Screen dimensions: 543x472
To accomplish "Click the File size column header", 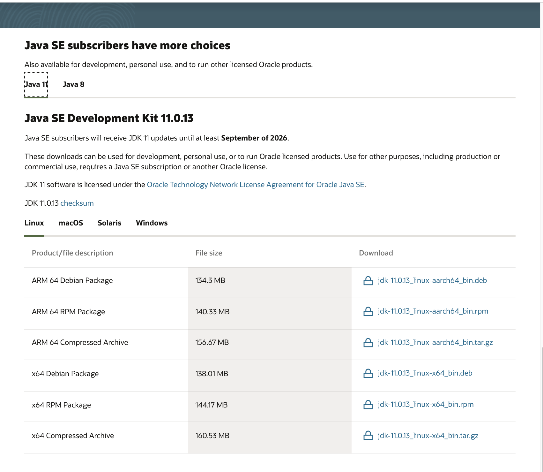I will 209,253.
